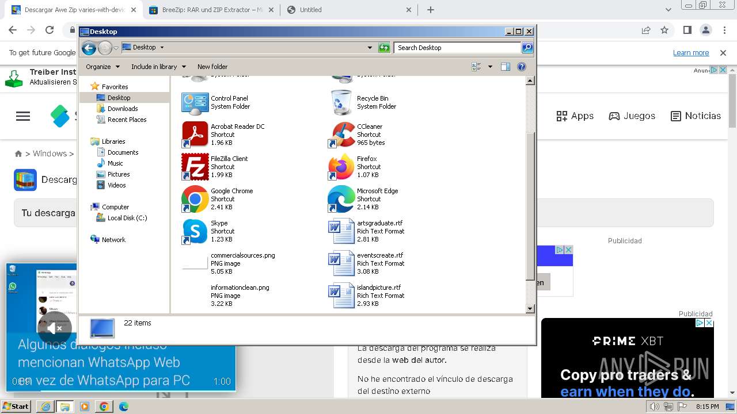Open Music library in navigation pane
This screenshot has width=737, height=414.
pos(115,163)
